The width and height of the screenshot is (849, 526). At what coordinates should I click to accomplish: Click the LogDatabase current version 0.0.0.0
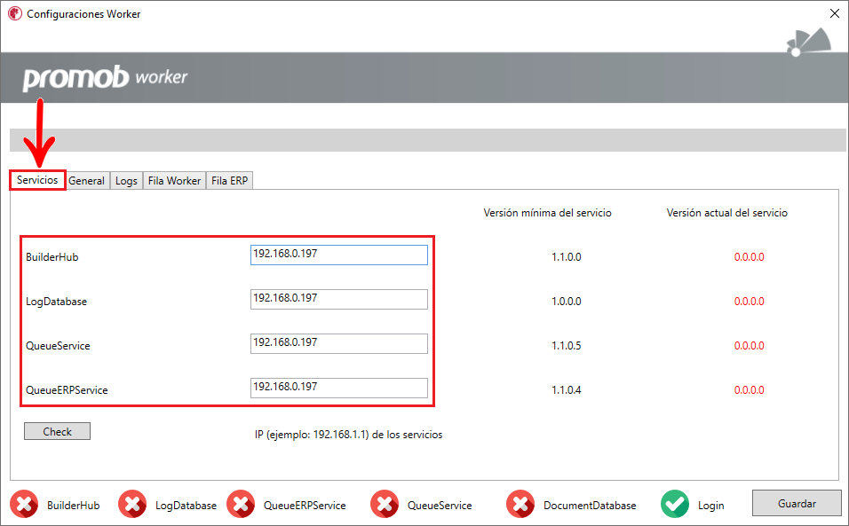tap(750, 301)
